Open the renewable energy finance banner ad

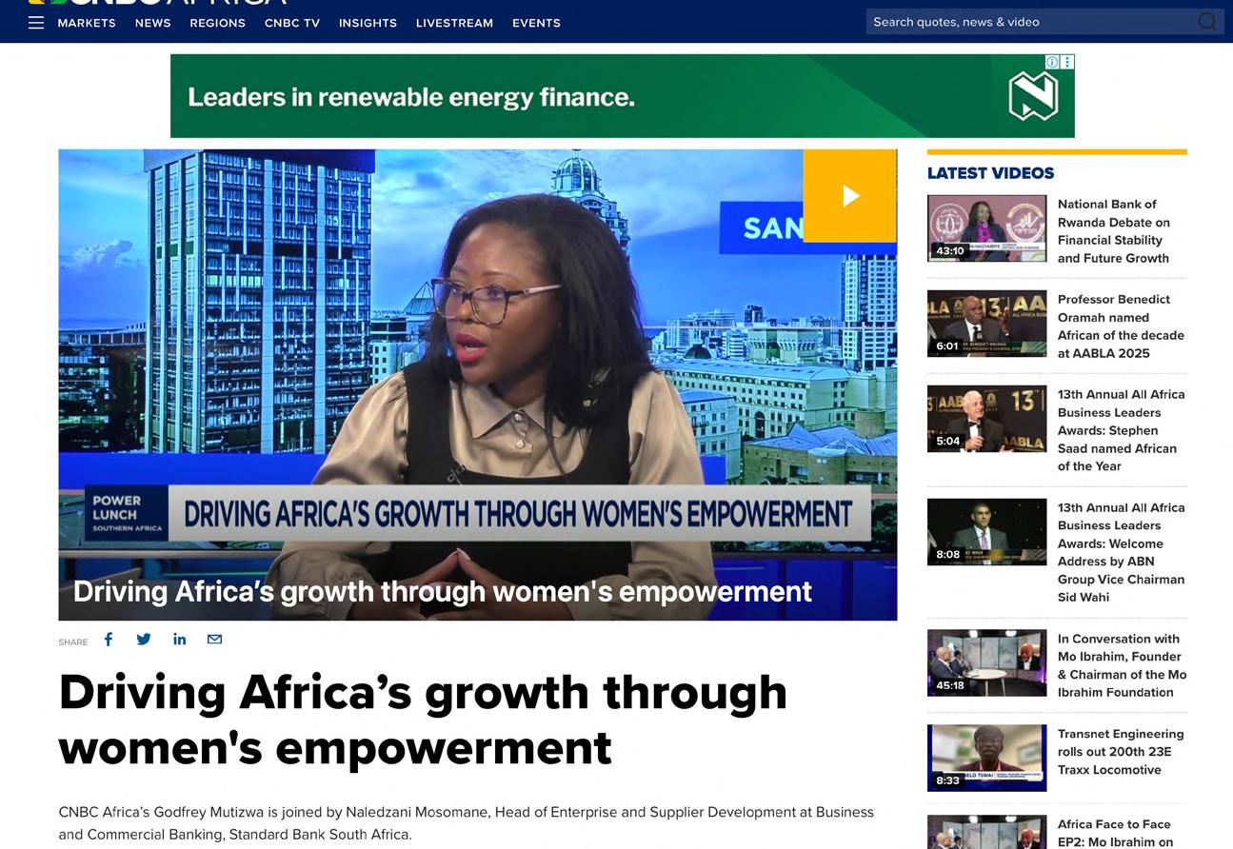623,96
